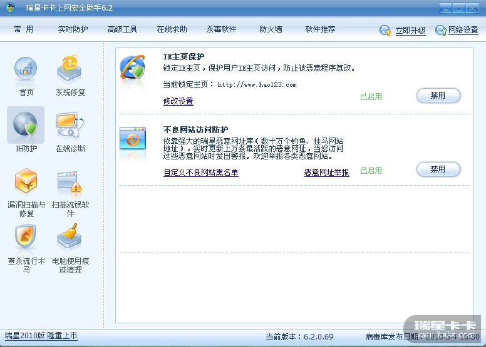Disable IE主页保护 with 禁用 button

click(438, 96)
